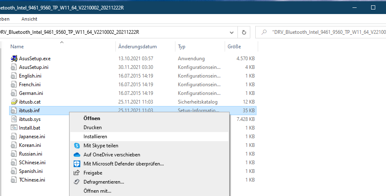Click the Russian.ini file icon

point(14,154)
